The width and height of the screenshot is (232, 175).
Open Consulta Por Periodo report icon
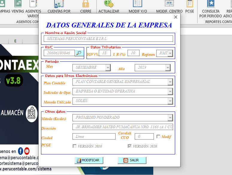(211, 4)
